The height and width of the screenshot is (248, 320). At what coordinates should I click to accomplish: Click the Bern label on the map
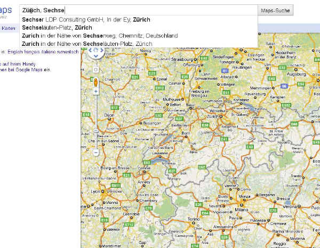pos(186,133)
